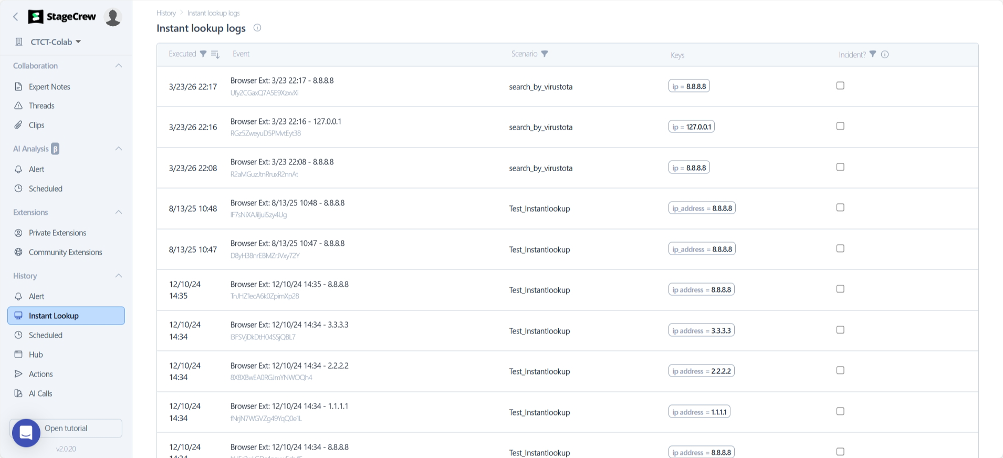
Task: Click info icon beside Instant lookup logs title
Action: click(257, 28)
